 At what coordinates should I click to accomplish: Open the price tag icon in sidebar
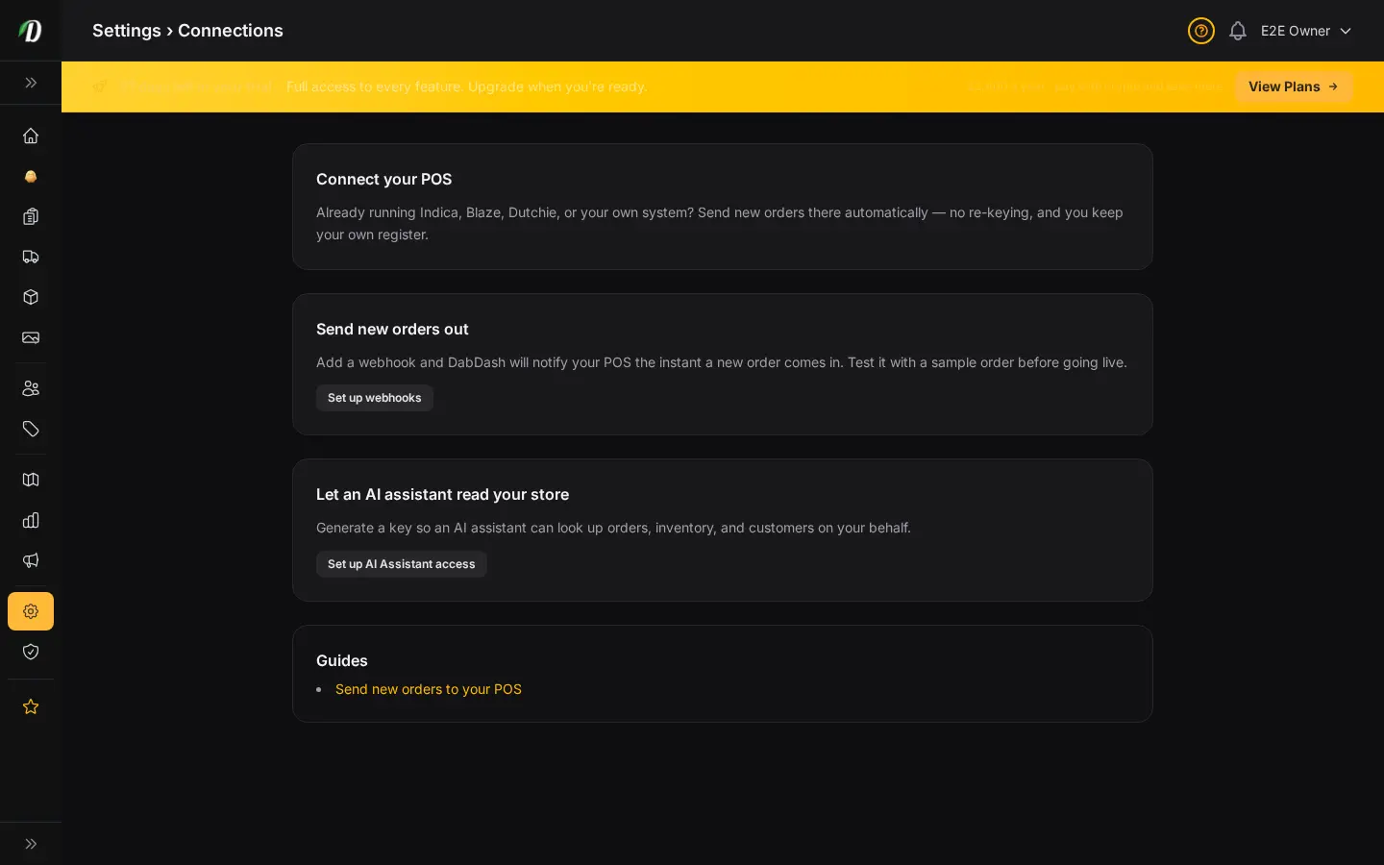point(31,429)
